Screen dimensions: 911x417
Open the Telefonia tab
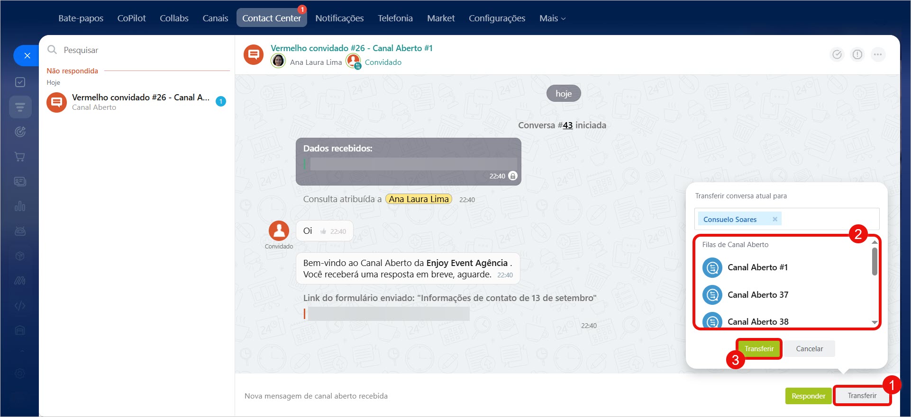395,18
